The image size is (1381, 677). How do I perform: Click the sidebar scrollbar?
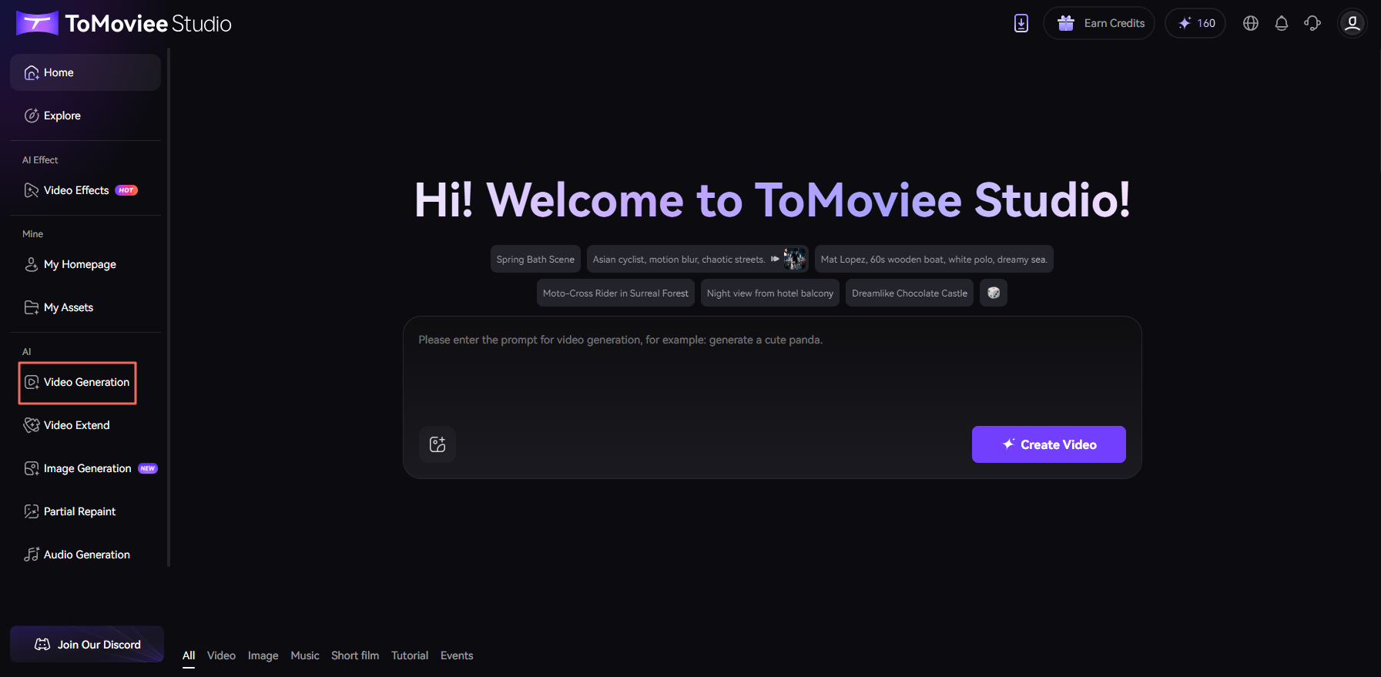coord(169,308)
